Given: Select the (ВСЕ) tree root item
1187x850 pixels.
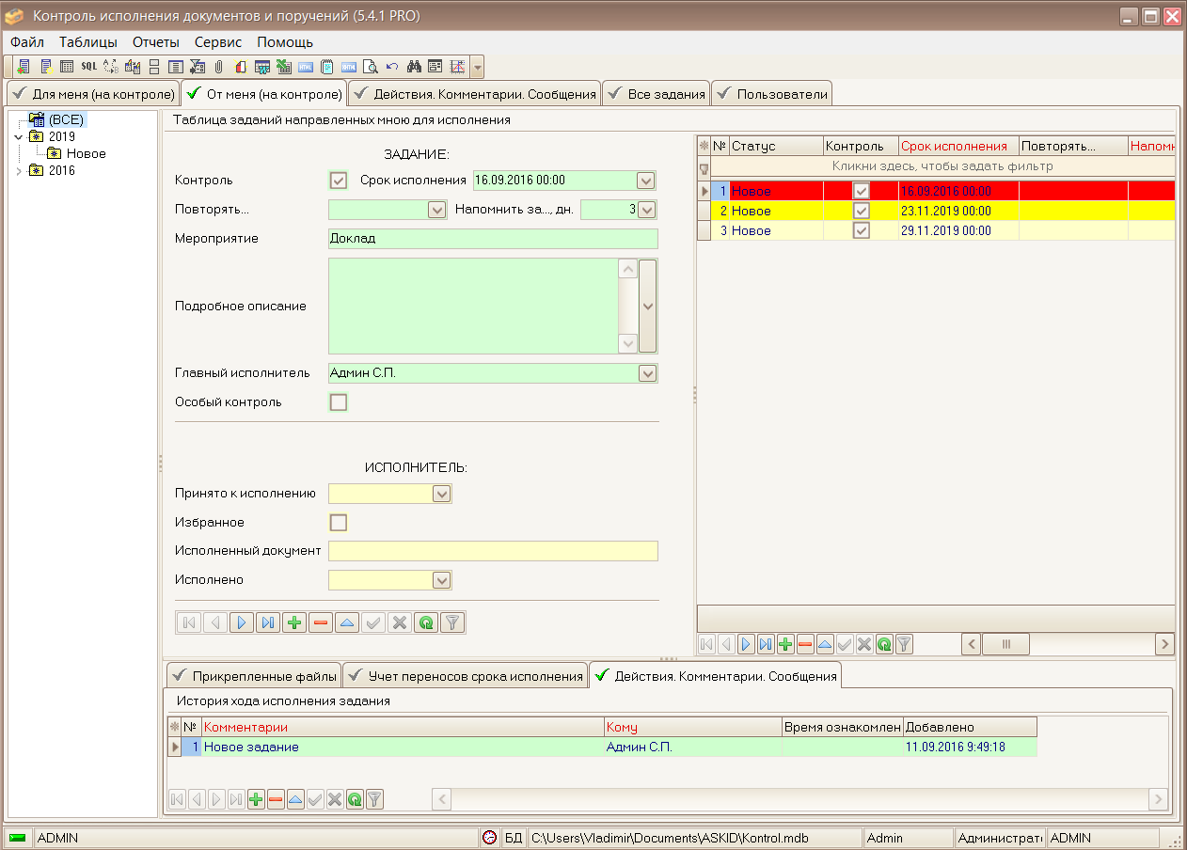Looking at the screenshot, I should pos(66,120).
